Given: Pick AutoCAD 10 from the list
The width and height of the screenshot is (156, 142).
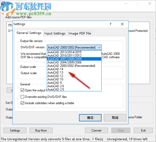Looking at the screenshot, I should click(74, 79).
